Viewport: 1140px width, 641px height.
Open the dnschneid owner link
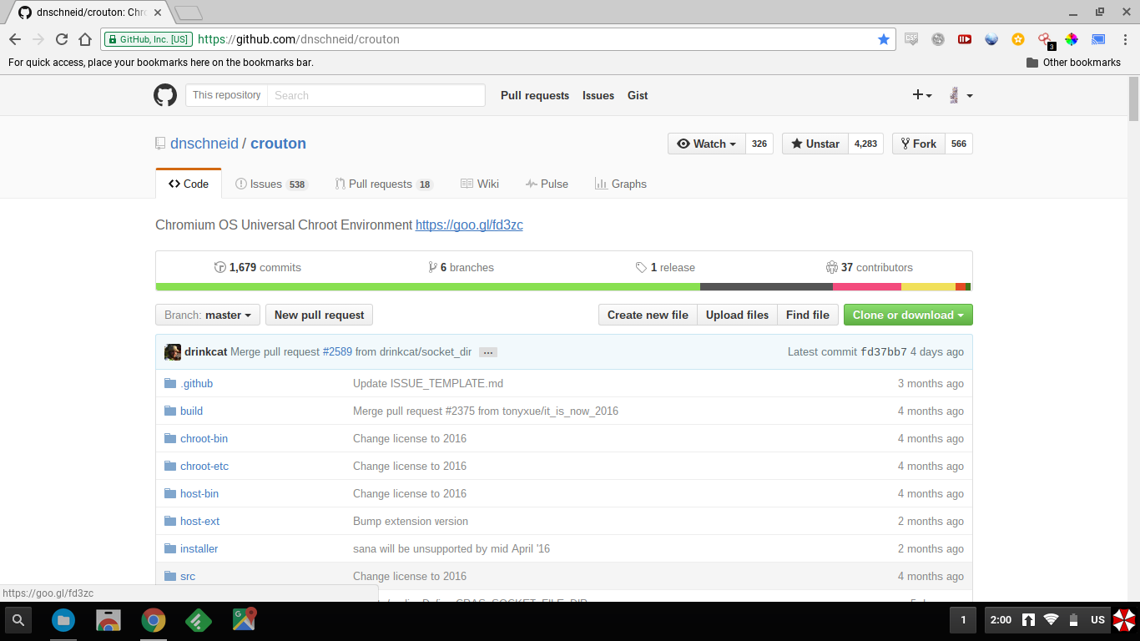click(204, 144)
